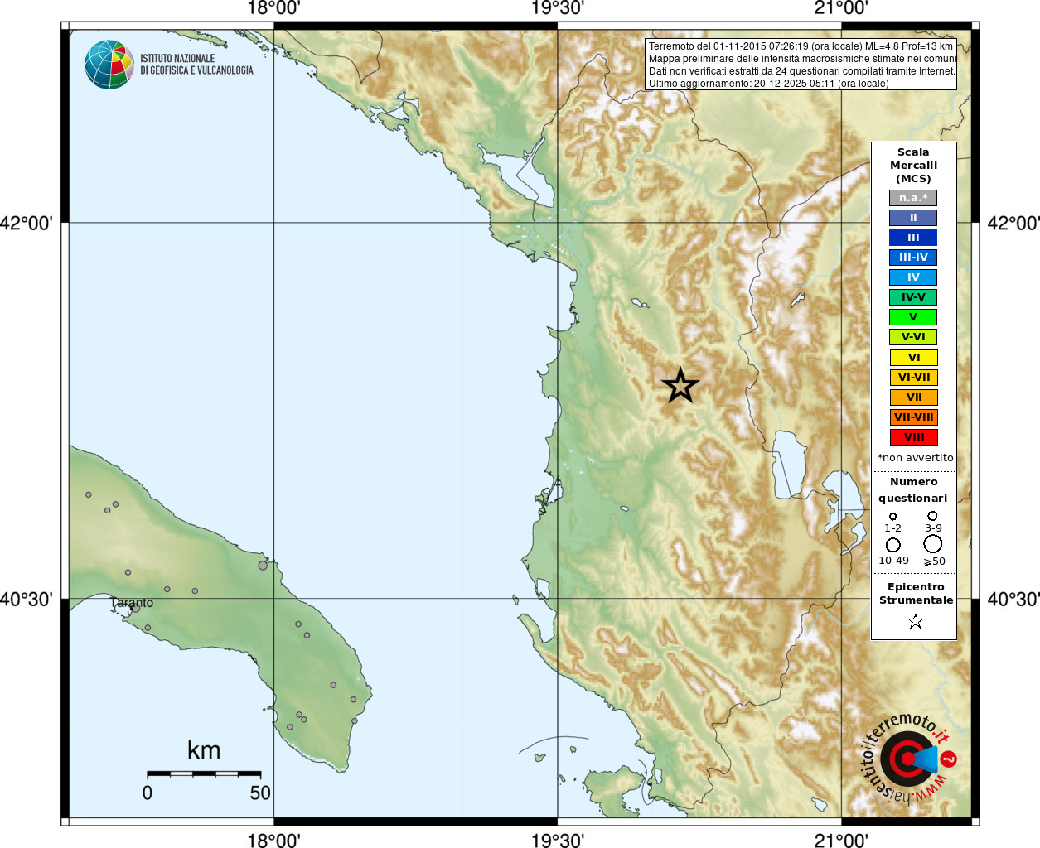Image resolution: width=1040 pixels, height=848 pixels.
Task: Select the V green intensity swatch
Action: [913, 317]
